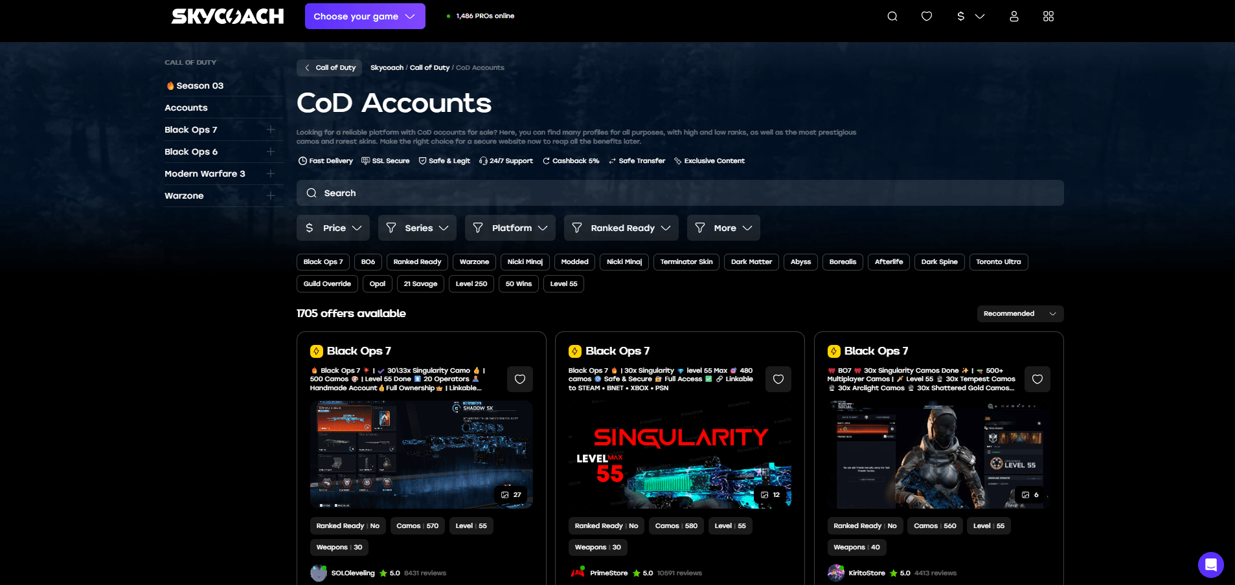
Task: Open the wishlist heart icon in header
Action: (926, 16)
